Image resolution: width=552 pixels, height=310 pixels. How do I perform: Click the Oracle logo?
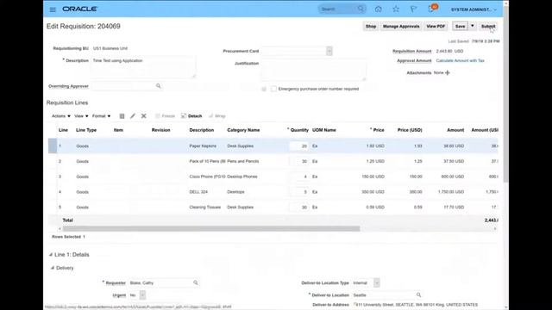[x=80, y=9]
